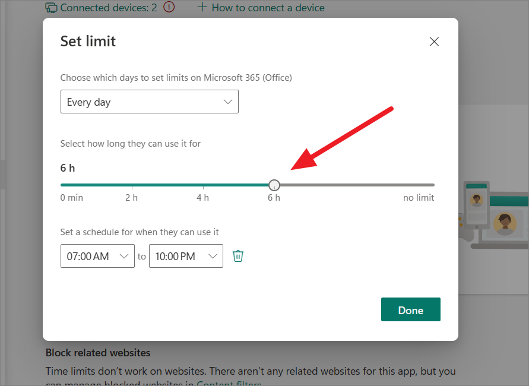Click plus icon before How to connect

point(202,7)
